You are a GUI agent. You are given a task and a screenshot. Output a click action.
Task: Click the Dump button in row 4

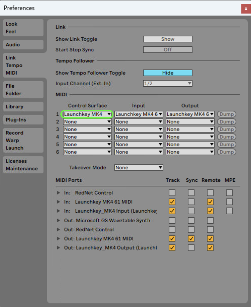pyautogui.click(x=227, y=137)
